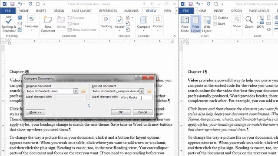Screen dimensions: 278x156
Task: Expand options with the More >> button
Action: click(35, 112)
